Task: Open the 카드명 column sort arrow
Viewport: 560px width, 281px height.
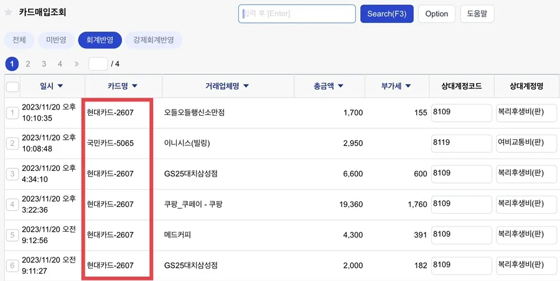Action: [x=134, y=86]
